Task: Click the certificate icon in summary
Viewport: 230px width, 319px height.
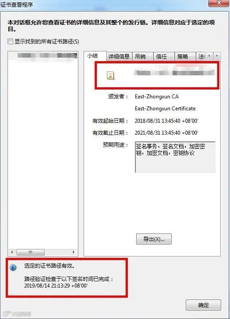Action: 111,75
